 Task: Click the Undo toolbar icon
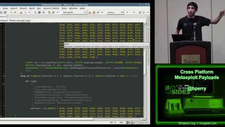click(x=11, y=13)
